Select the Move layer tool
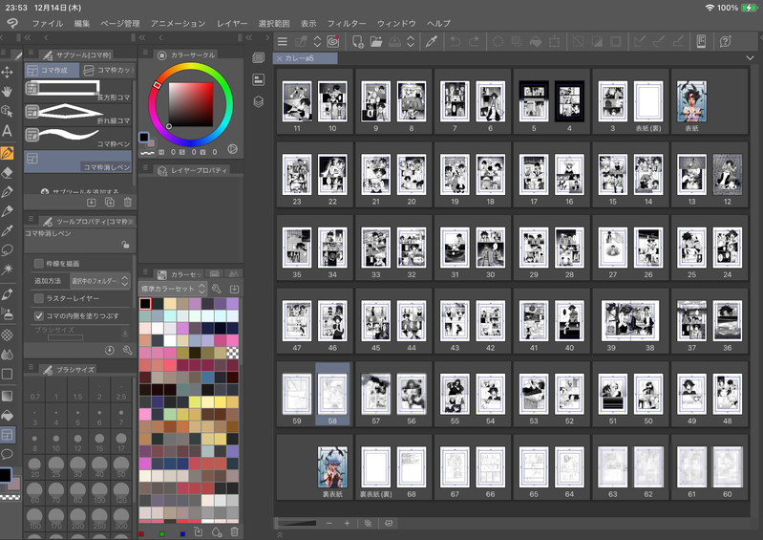This screenshot has width=763, height=540. (7, 73)
